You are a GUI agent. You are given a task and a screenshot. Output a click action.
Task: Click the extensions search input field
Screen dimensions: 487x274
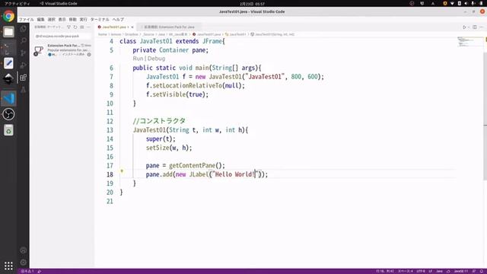[62, 36]
